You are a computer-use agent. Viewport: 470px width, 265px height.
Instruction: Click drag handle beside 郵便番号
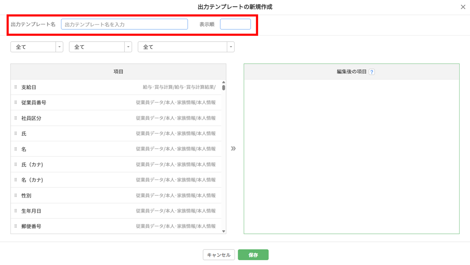16,226
